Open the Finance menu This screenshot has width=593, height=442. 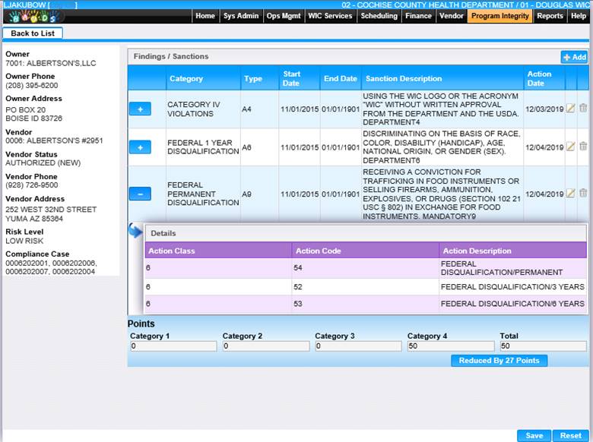[418, 16]
